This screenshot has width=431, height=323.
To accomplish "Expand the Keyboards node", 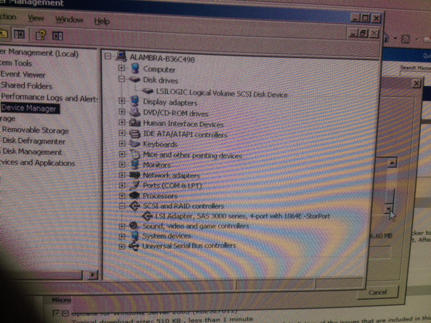I will tap(122, 143).
